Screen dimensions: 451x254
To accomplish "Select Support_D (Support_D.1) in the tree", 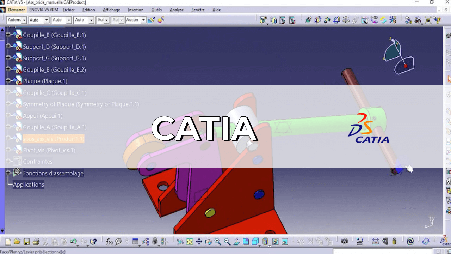I will [54, 47].
